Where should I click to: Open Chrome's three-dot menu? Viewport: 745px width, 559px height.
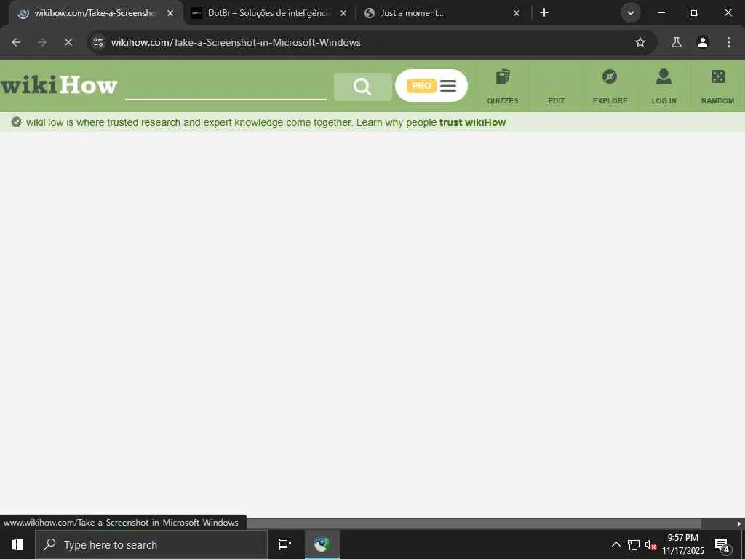[729, 42]
